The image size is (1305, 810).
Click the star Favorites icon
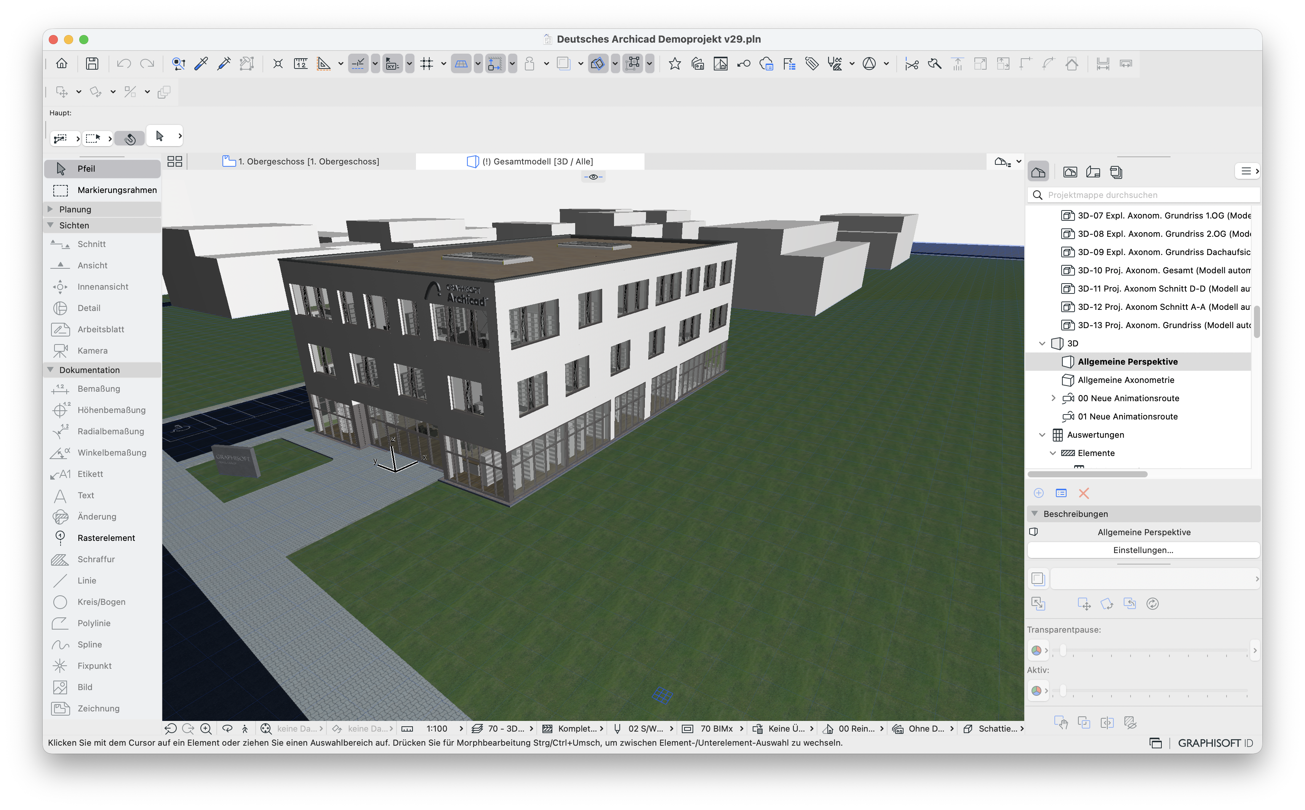(675, 64)
